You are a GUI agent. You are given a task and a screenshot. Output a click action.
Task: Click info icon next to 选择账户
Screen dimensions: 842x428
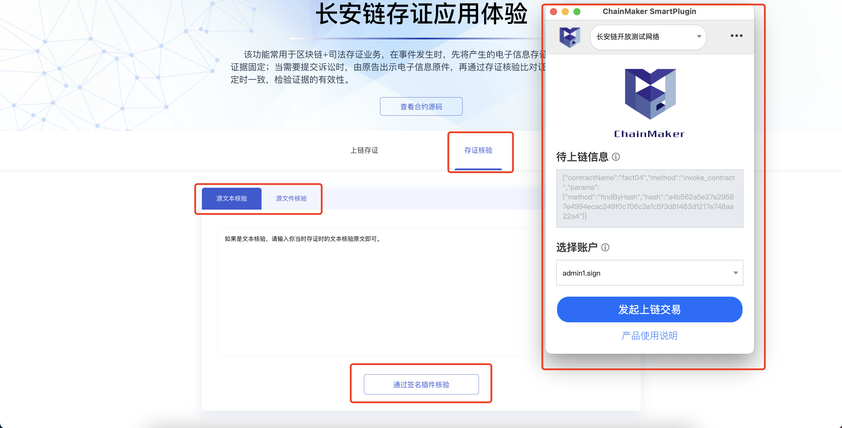[605, 247]
